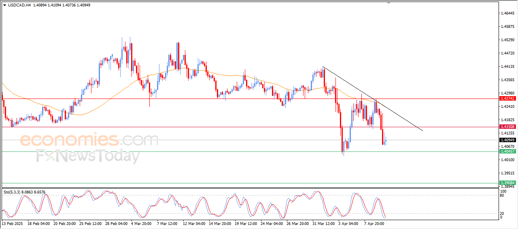Select the red 1.42742 price level label

[507, 99]
